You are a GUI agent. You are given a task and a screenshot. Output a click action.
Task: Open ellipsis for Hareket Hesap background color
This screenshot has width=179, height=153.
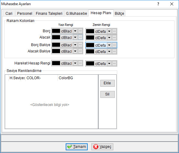click(x=115, y=64)
